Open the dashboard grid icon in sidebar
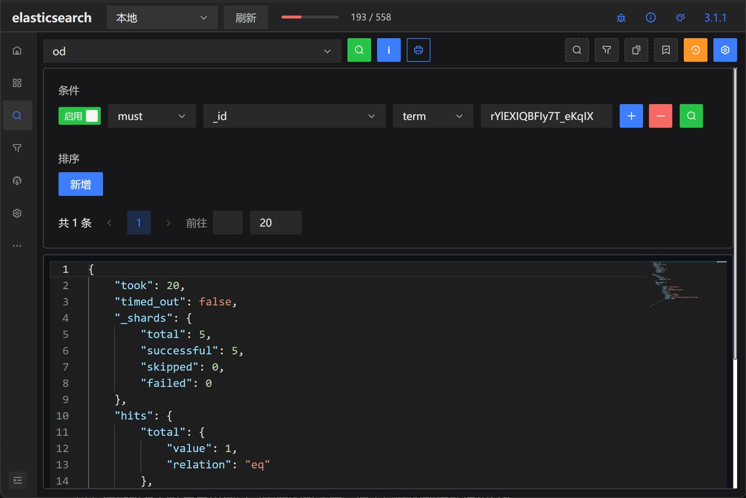Image resolution: width=746 pixels, height=498 pixels. click(x=17, y=83)
